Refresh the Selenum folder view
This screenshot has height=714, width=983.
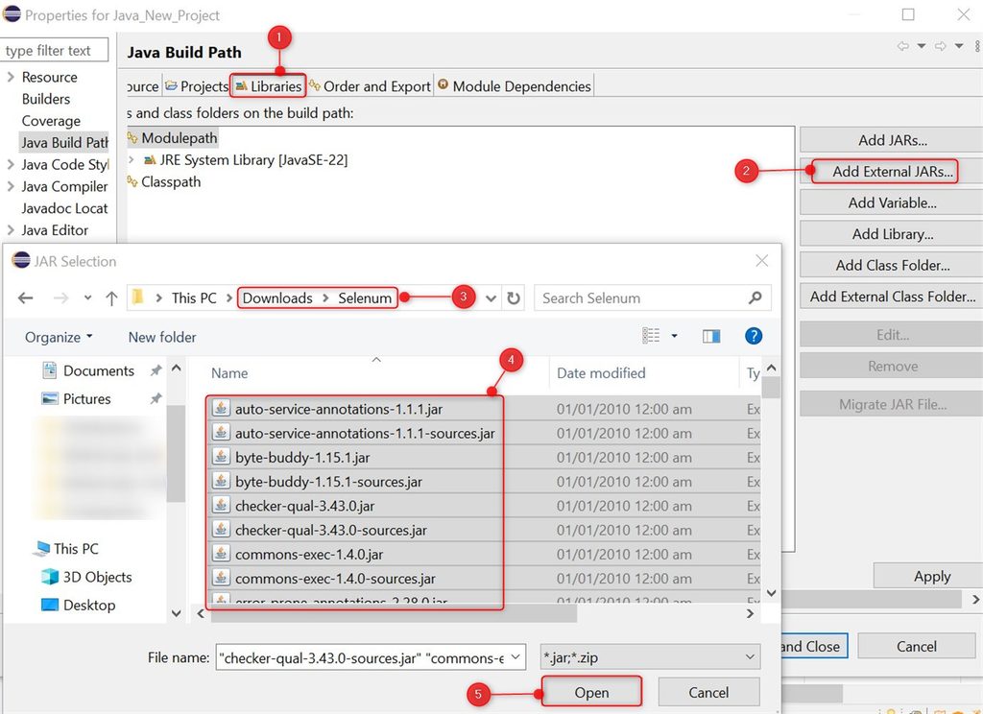[514, 298]
